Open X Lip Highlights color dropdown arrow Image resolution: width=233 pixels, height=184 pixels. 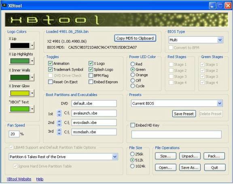click(x=32, y=61)
